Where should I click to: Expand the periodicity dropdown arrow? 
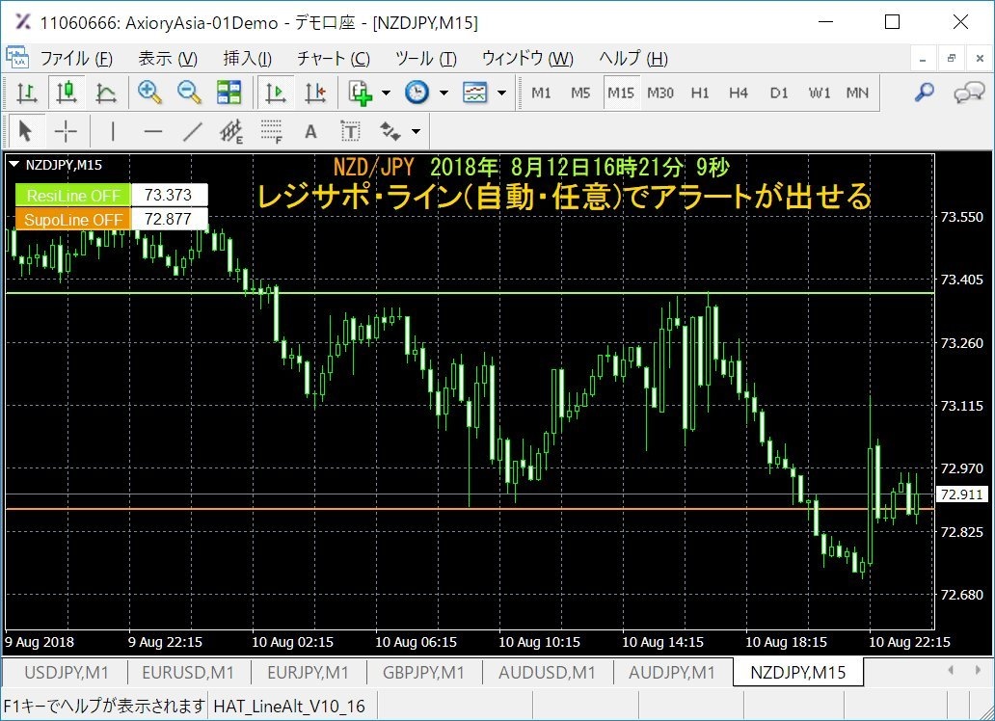tap(444, 93)
